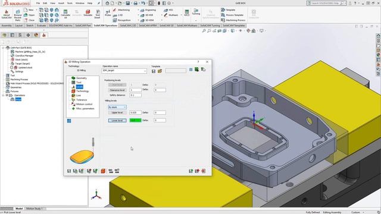Click GCode icon in dialog bottom bar
The height and width of the screenshot is (214, 381).
(x=111, y=171)
